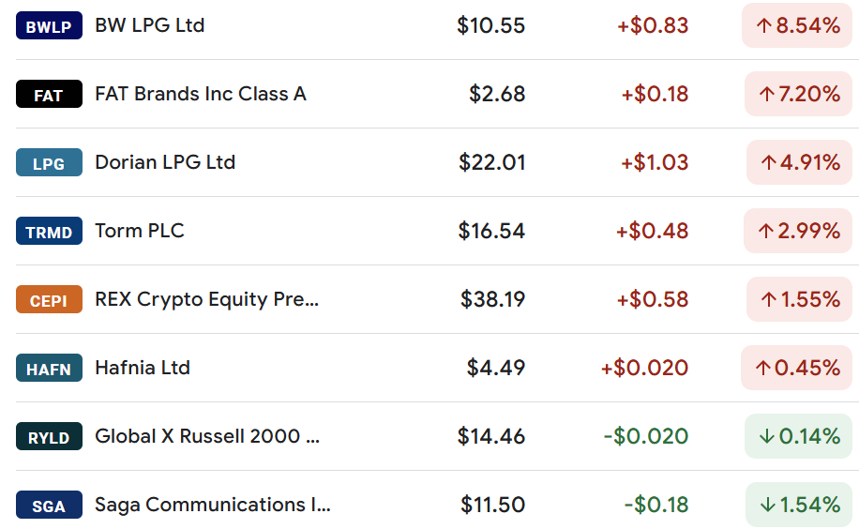This screenshot has width=859, height=529.
Task: Click the 0.14% down change chip
Action: pyautogui.click(x=798, y=437)
